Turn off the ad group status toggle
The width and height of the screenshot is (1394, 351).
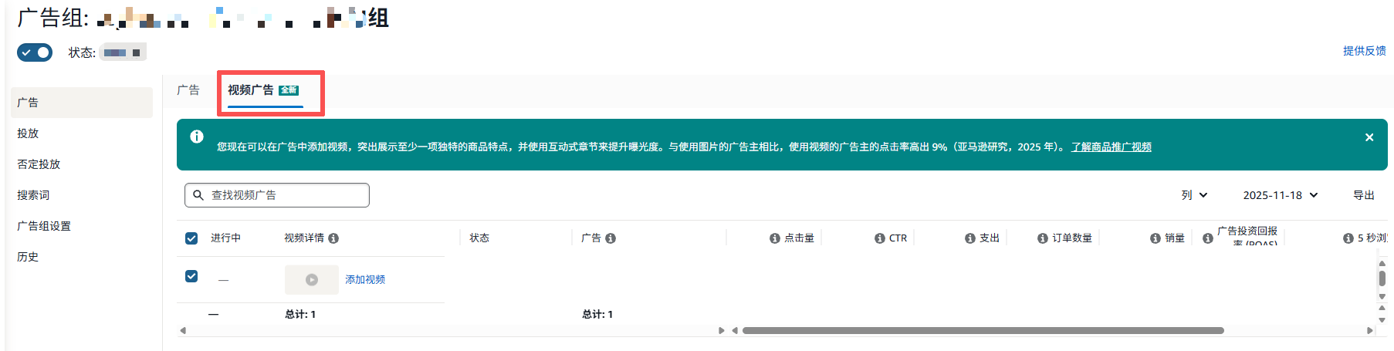pos(35,52)
